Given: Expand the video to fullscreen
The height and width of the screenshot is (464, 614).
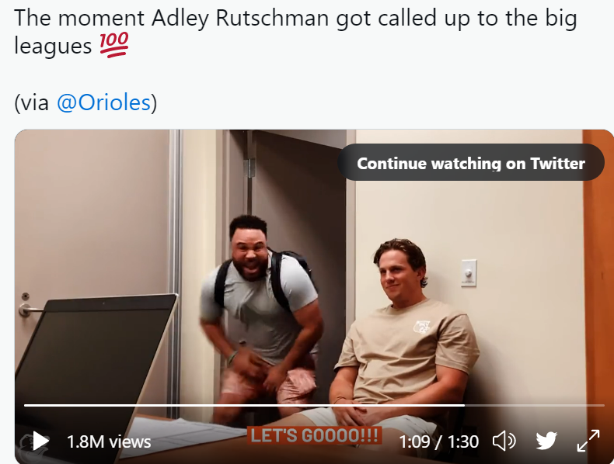Looking at the screenshot, I should tap(588, 441).
